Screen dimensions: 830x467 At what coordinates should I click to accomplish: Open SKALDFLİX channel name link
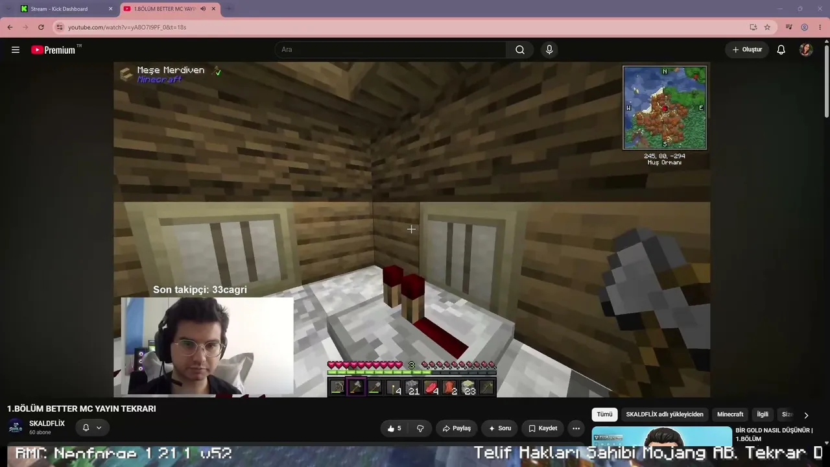tap(47, 424)
